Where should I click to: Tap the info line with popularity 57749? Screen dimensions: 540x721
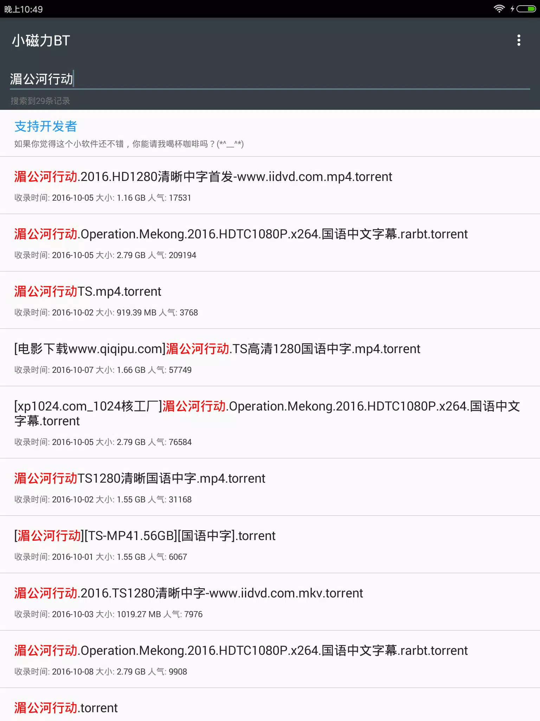pos(103,370)
